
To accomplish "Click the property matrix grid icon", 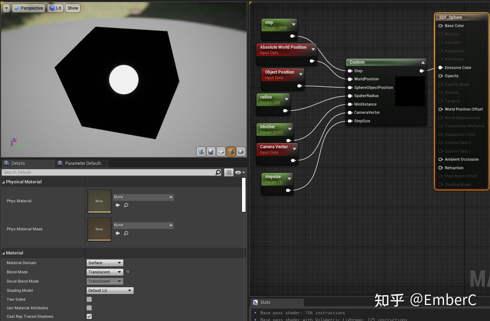I will click(228, 172).
